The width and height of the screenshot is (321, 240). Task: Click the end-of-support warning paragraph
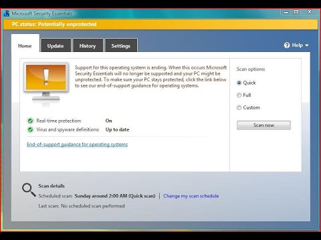(151, 77)
